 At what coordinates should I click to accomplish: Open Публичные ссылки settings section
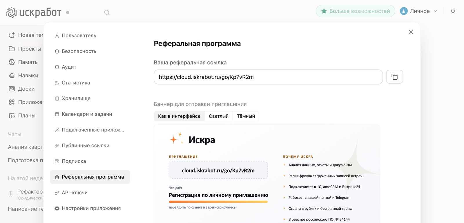pos(90,145)
